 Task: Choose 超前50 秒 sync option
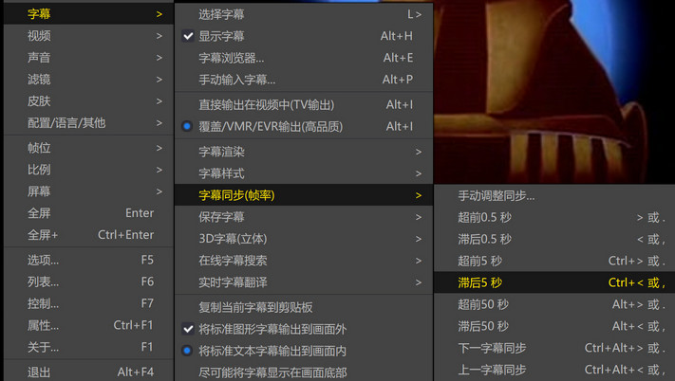[x=554, y=304]
